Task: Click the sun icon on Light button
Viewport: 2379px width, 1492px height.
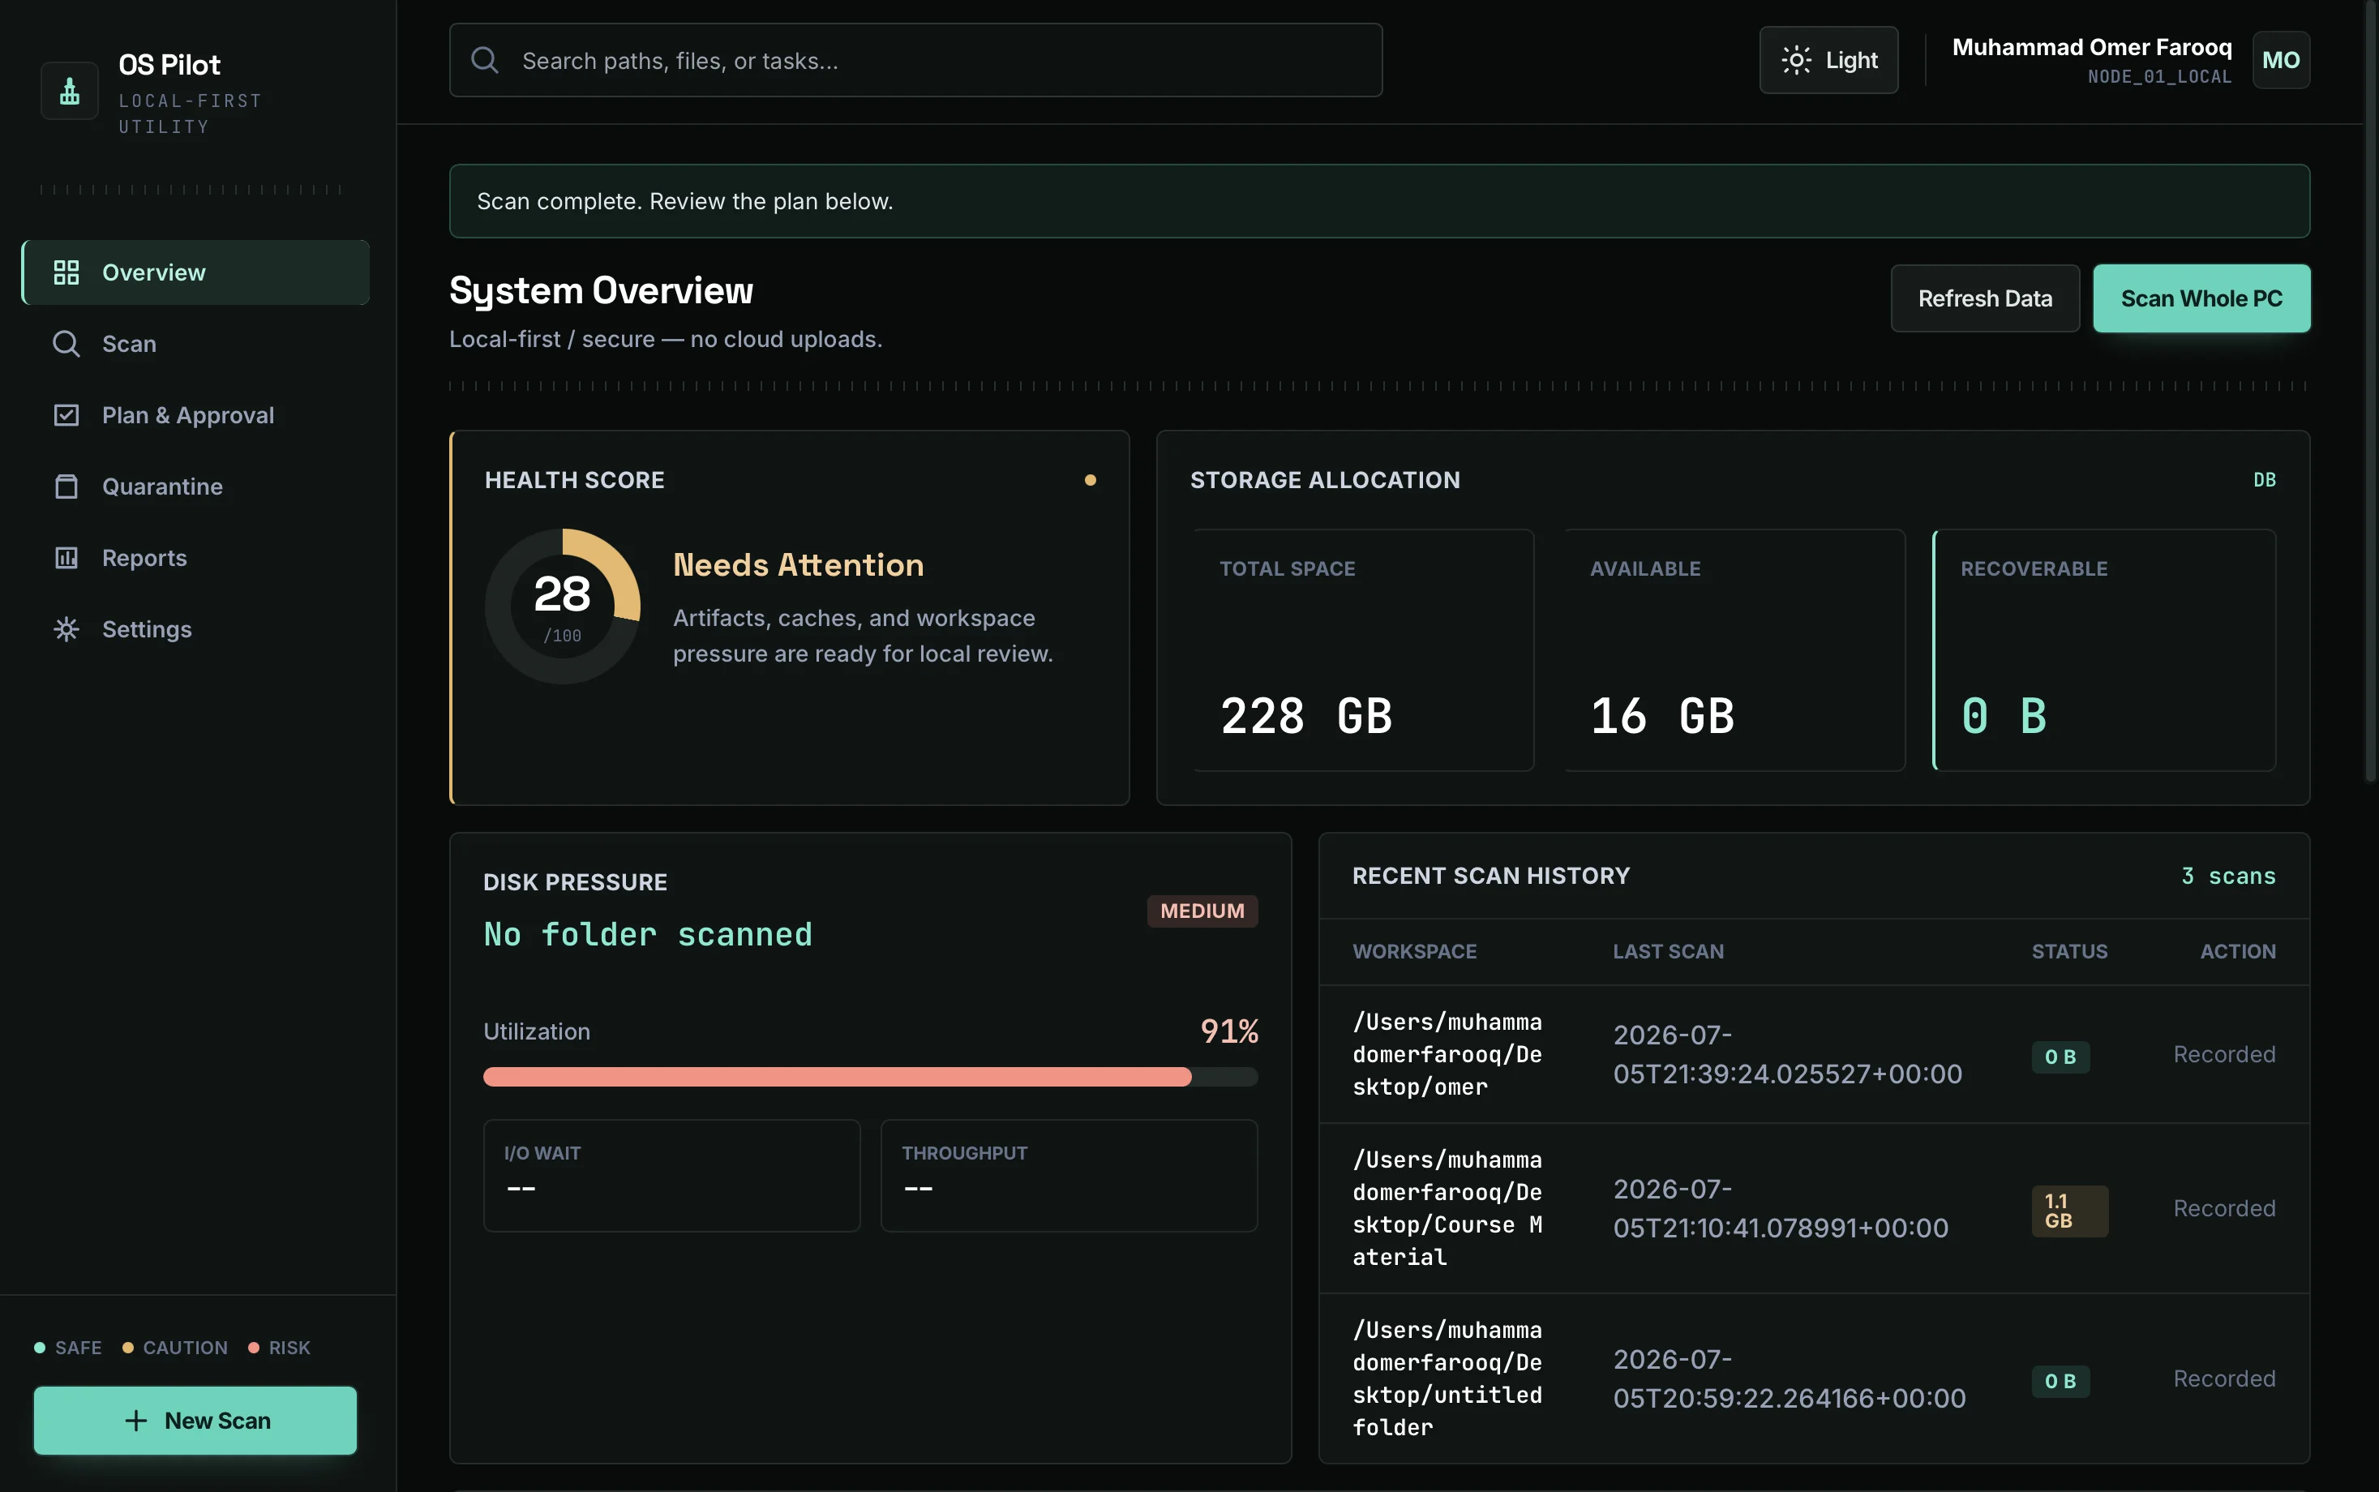Action: click(x=1796, y=60)
